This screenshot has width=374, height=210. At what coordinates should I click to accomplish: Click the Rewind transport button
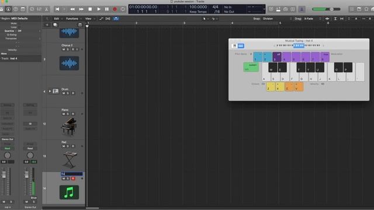[72, 9]
